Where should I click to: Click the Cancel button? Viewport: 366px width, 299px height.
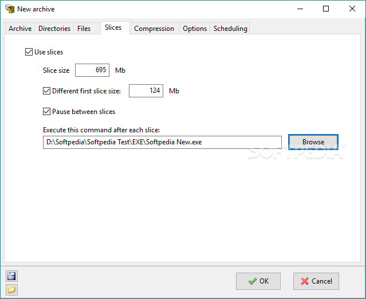316,281
